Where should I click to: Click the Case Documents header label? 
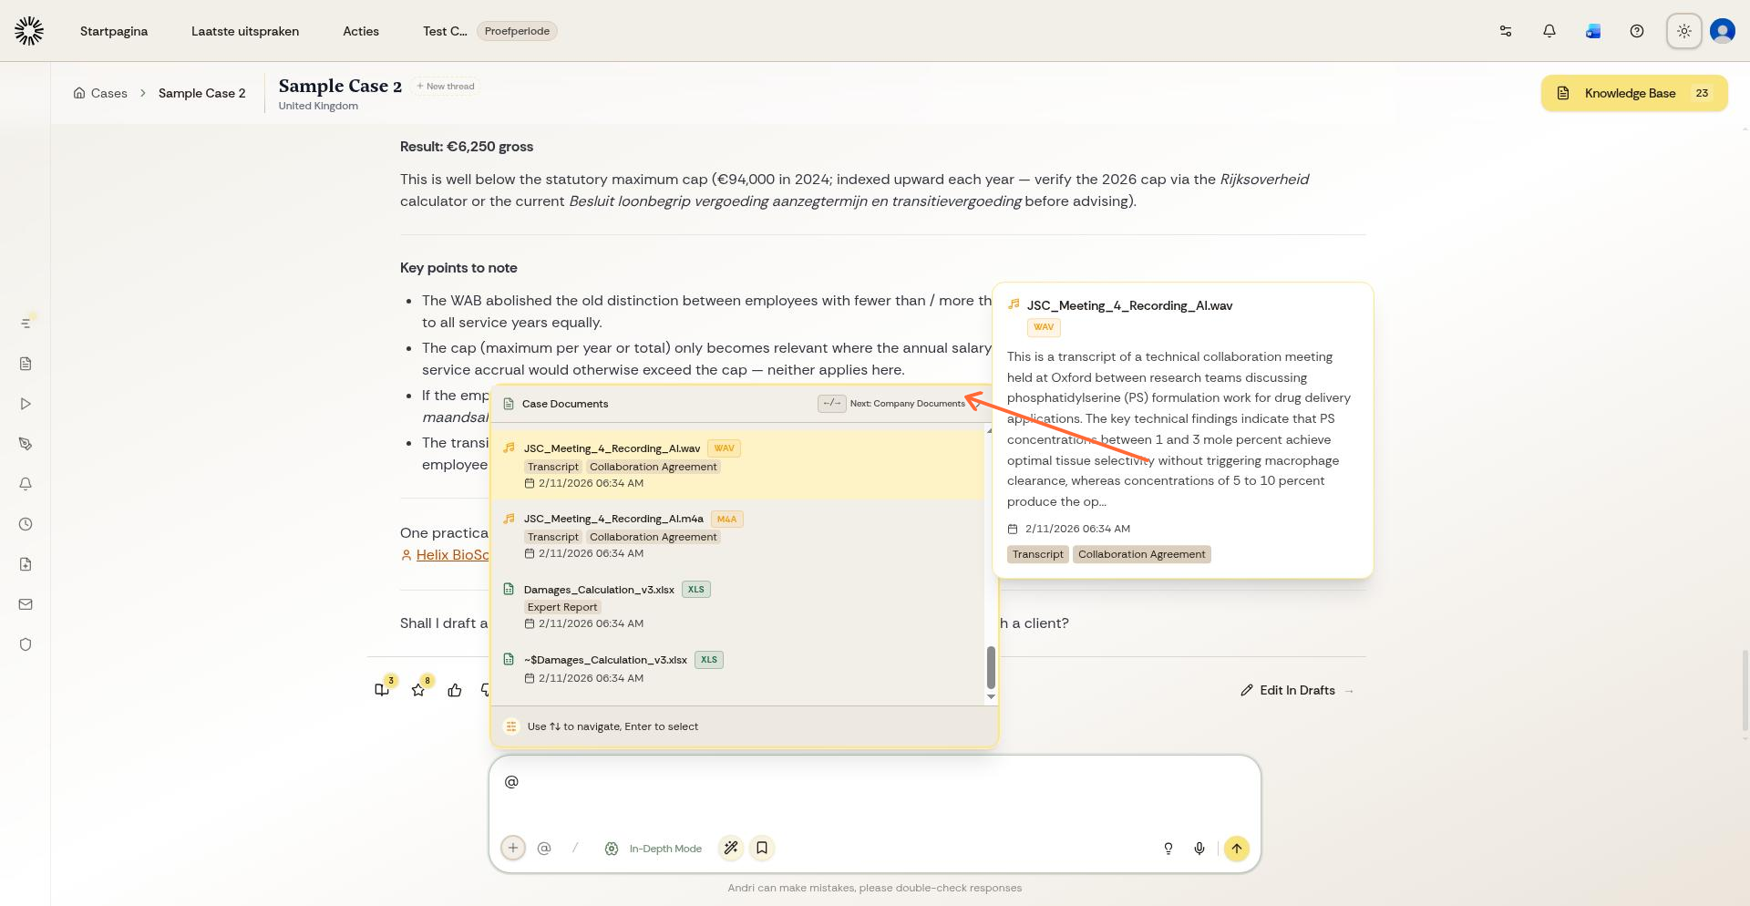565,404
